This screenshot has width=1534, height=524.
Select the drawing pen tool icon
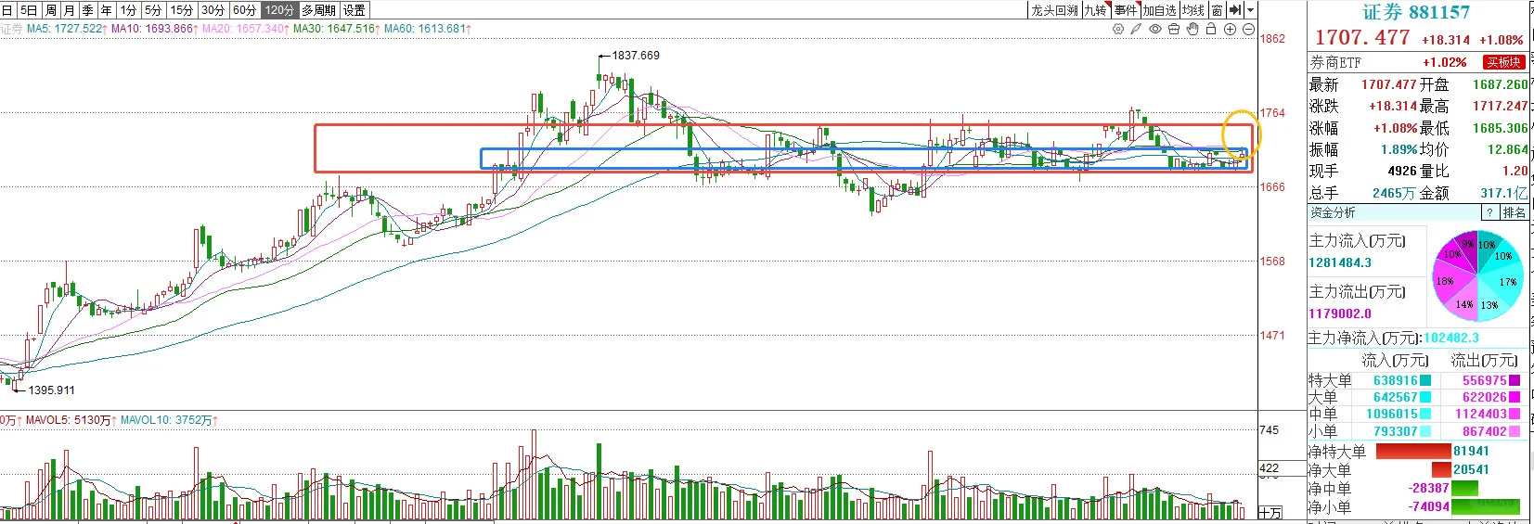pyautogui.click(x=1136, y=30)
